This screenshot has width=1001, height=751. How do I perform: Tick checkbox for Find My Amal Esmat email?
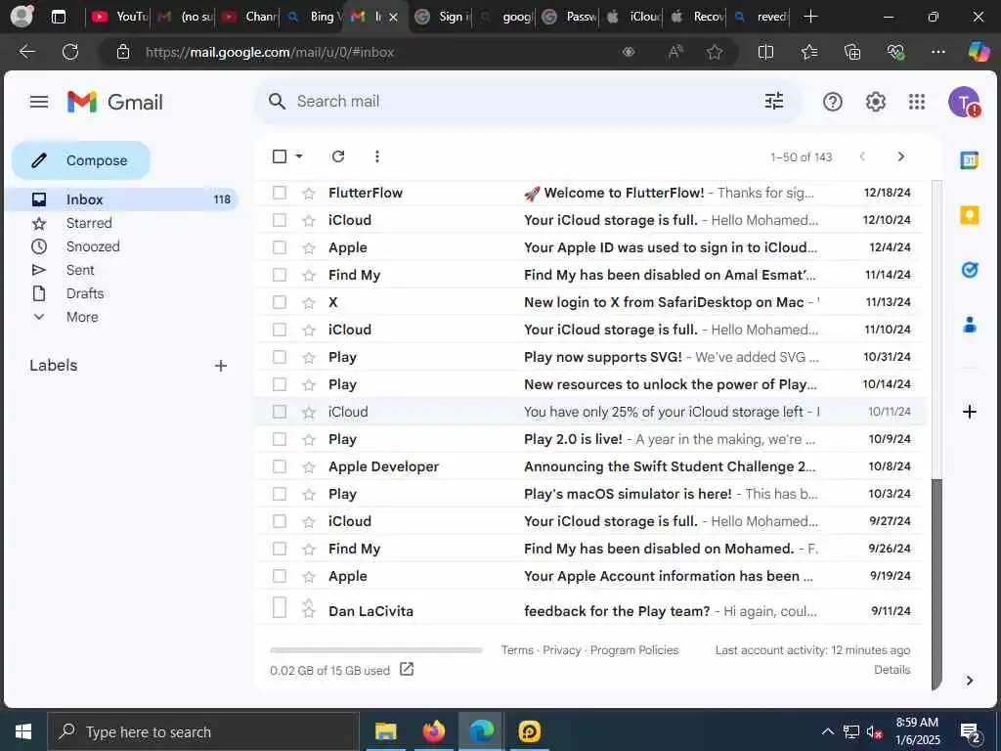click(280, 275)
